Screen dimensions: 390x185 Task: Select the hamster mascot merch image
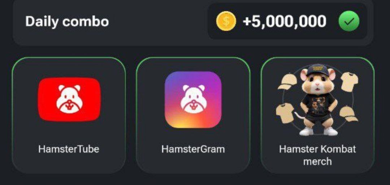click(x=318, y=100)
